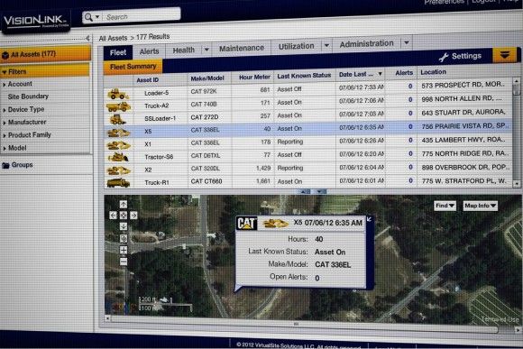
Task: Click the search magnifier icon
Action: tap(88, 17)
